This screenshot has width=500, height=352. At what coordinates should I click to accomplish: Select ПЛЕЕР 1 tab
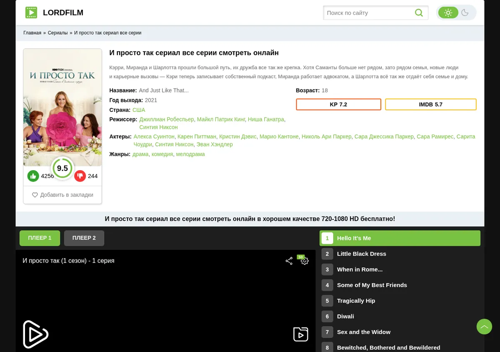pyautogui.click(x=40, y=238)
